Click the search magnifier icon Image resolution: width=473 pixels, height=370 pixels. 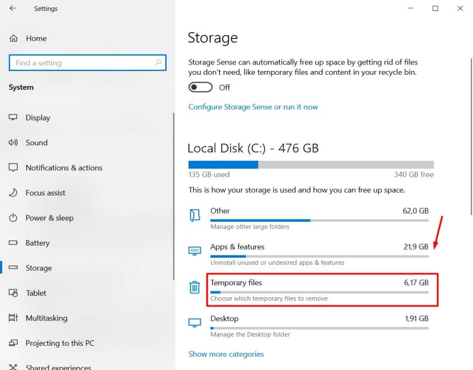coord(158,63)
